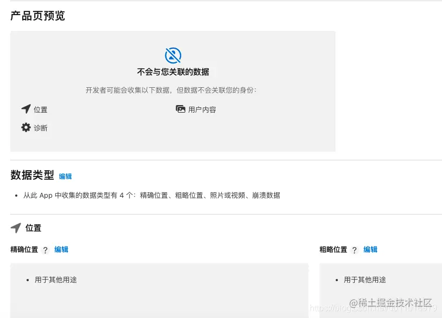This screenshot has height=318, width=442.
Task: Click 用于其他用途 under 粗略位置
Action: (x=365, y=280)
